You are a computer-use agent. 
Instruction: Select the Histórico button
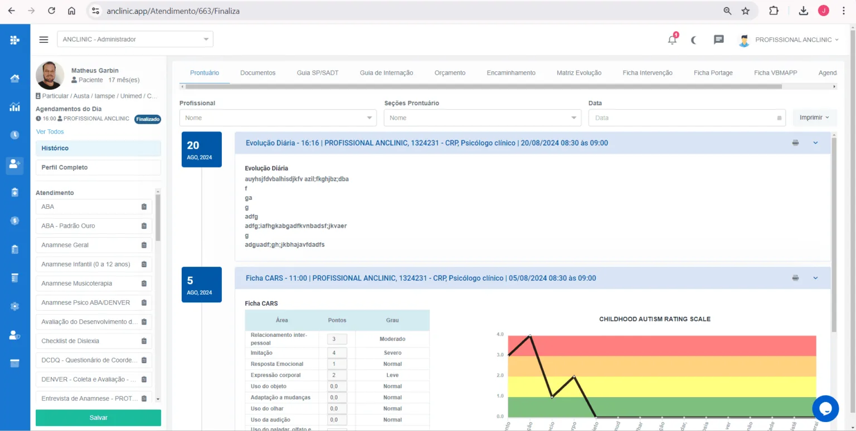(98, 148)
